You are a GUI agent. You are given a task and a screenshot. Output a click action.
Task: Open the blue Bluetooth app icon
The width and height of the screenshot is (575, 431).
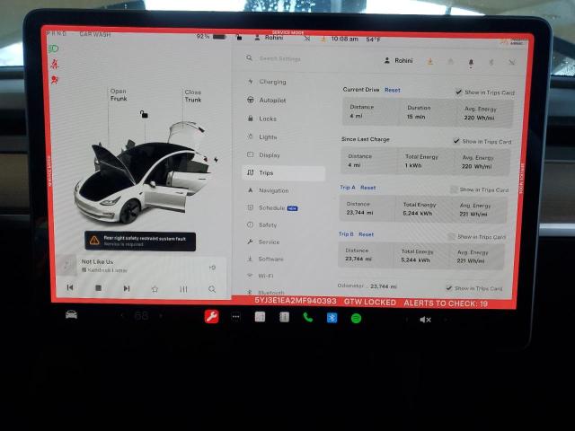(x=332, y=318)
